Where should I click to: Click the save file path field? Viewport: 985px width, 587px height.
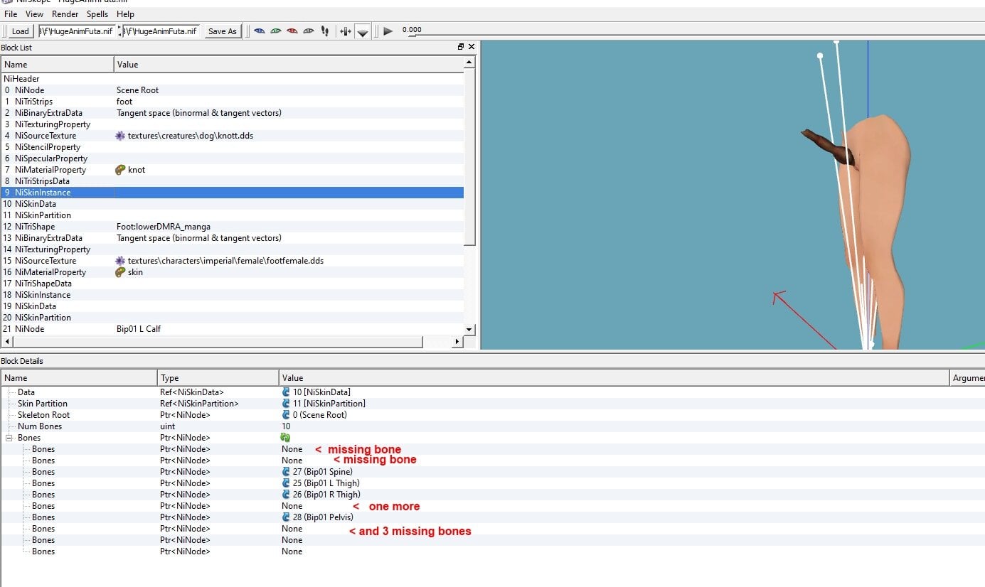click(161, 31)
